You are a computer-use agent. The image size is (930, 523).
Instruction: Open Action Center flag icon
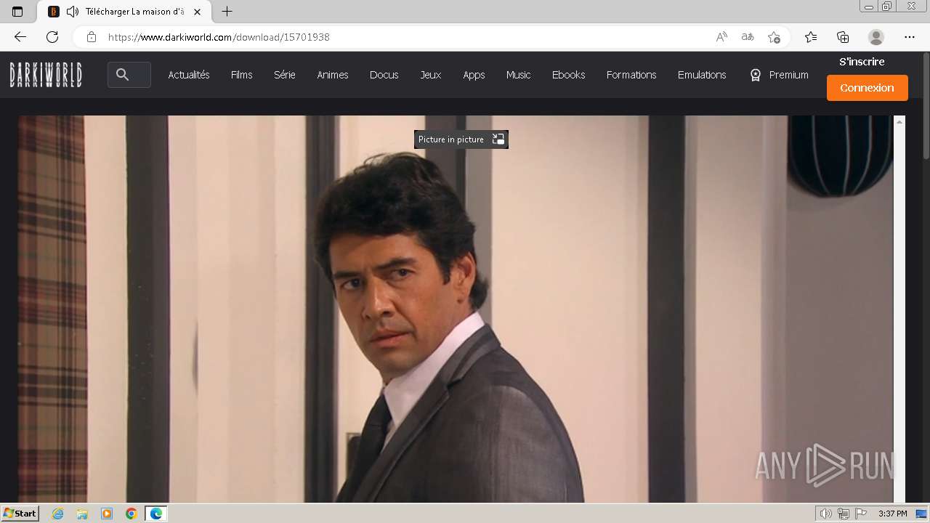click(x=860, y=514)
